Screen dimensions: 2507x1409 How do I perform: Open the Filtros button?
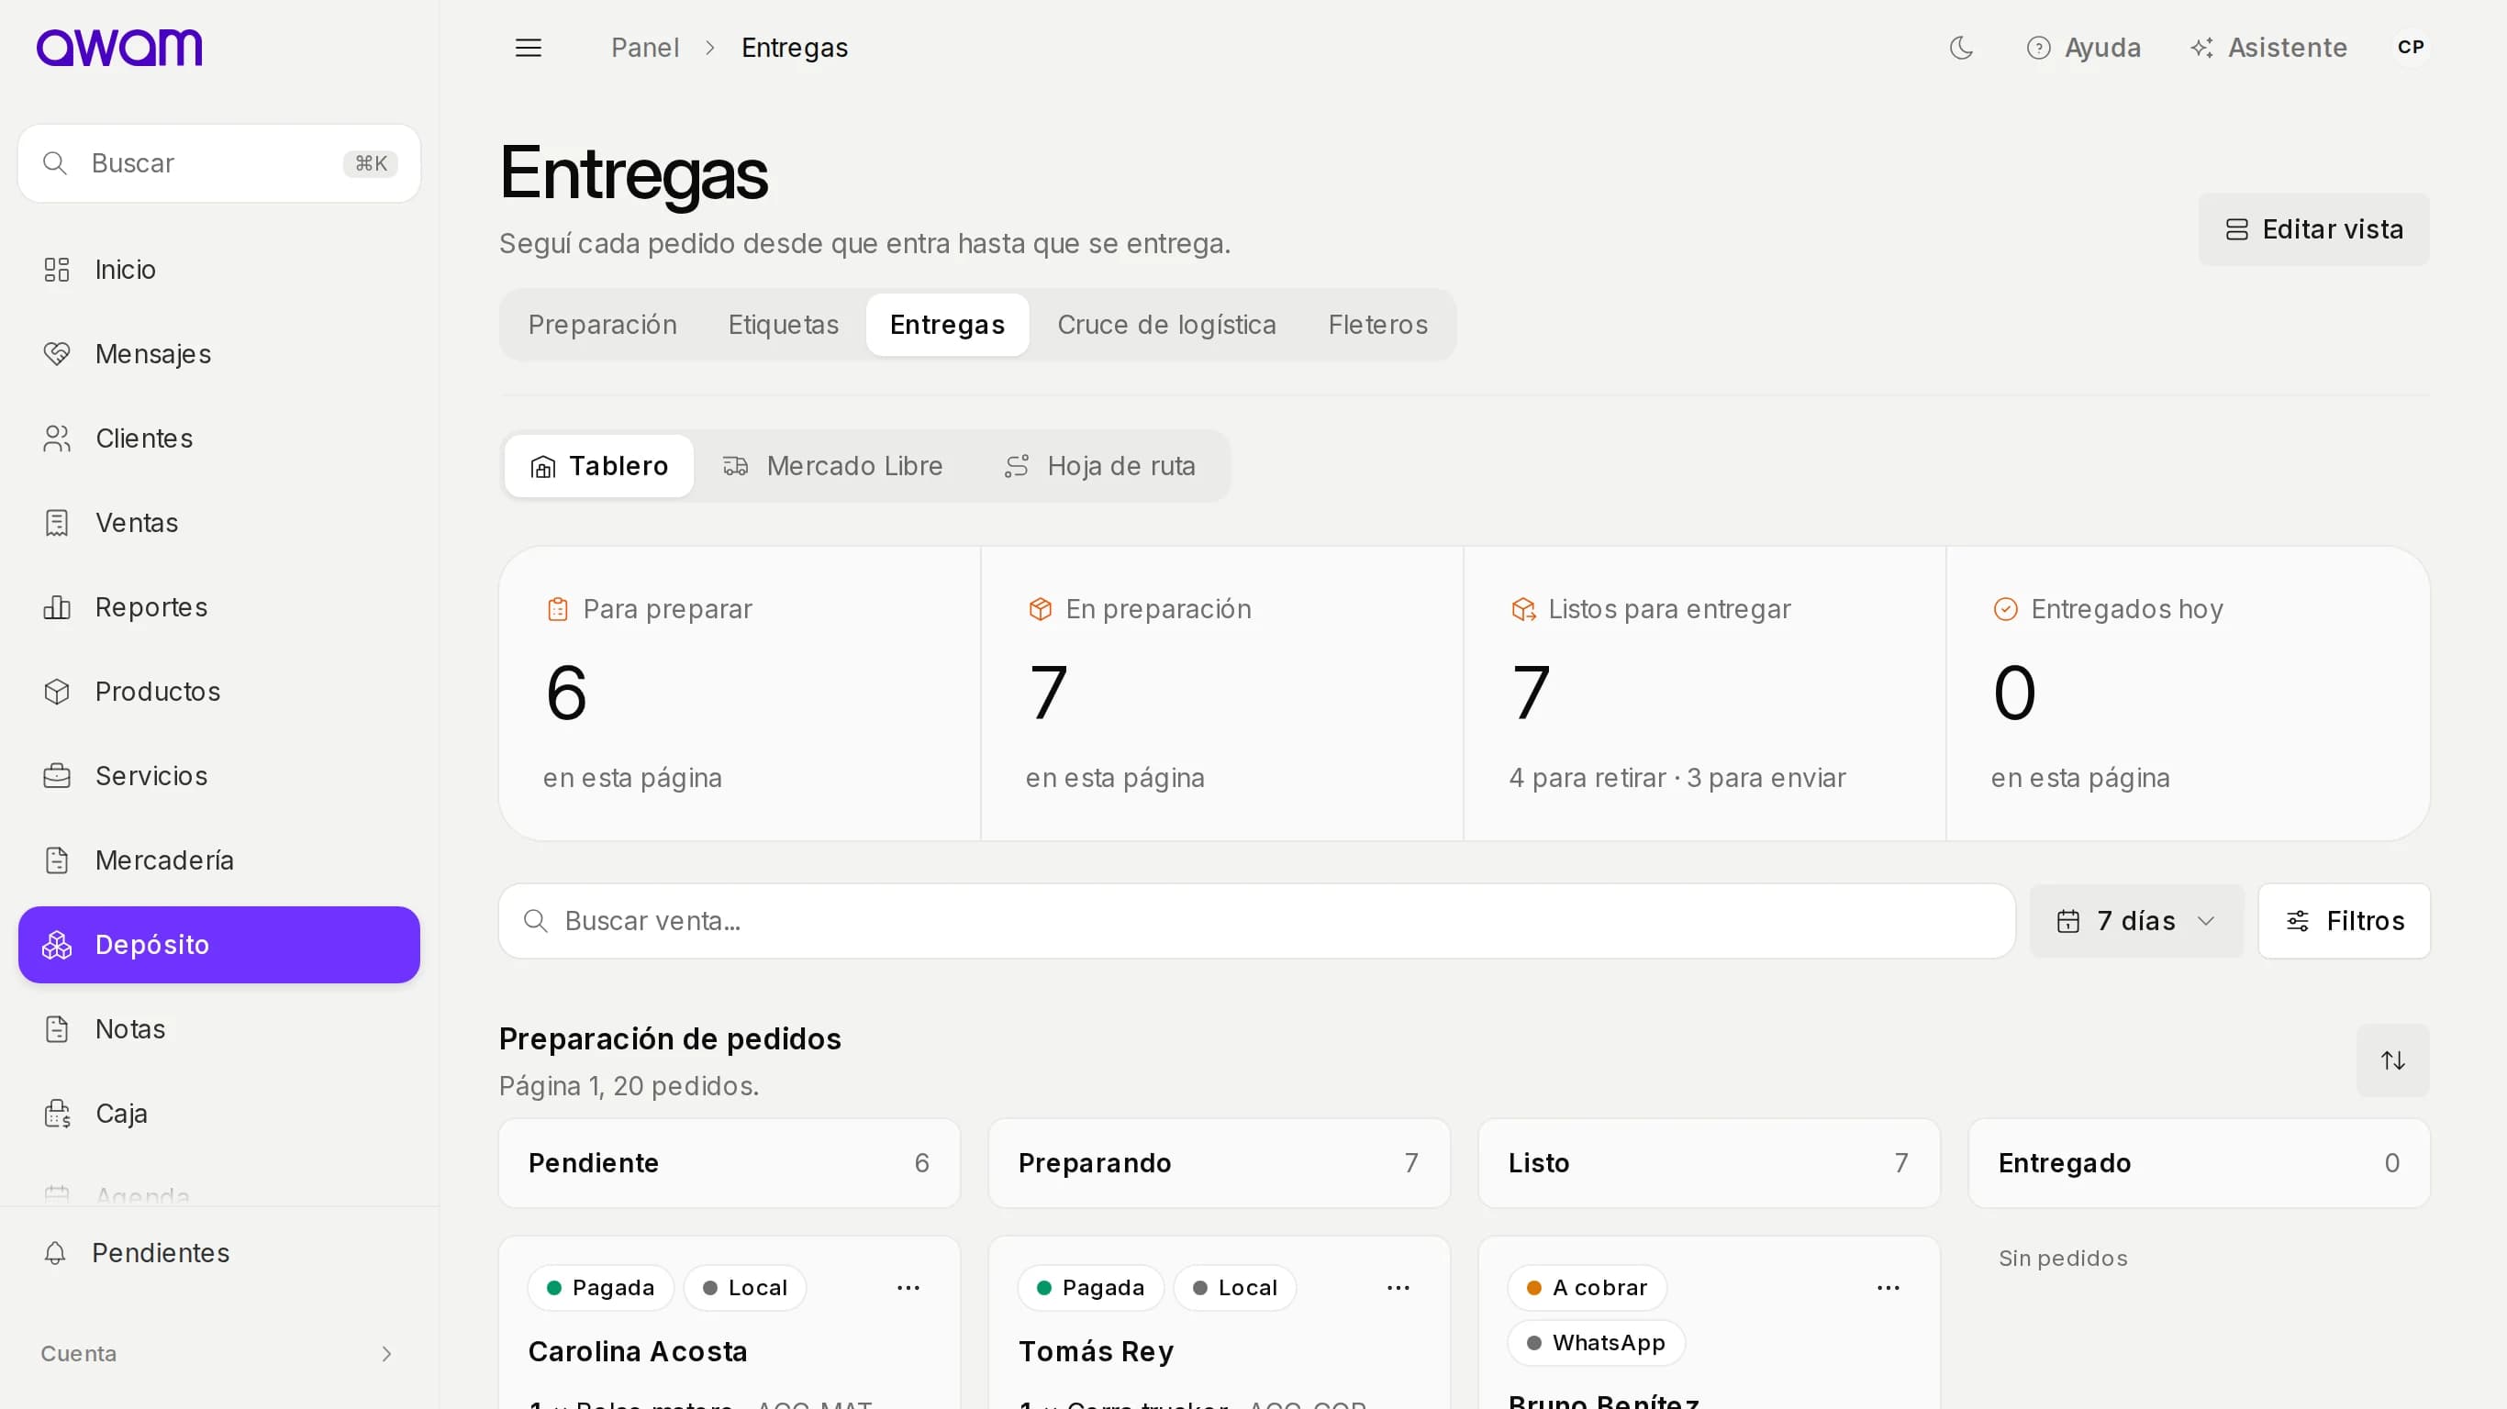(2344, 920)
